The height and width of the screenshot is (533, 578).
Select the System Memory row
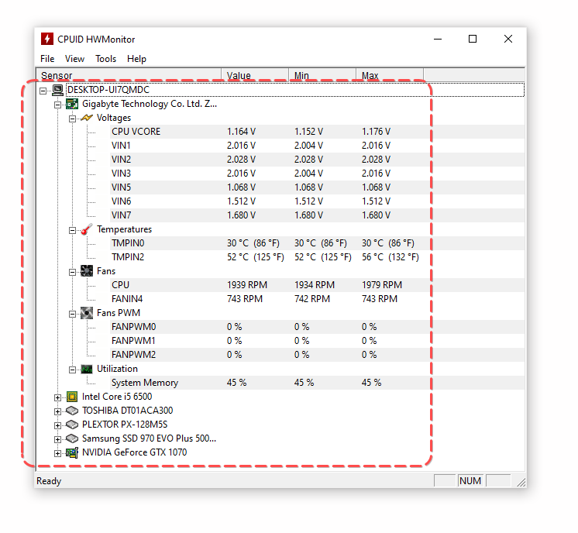(317, 383)
